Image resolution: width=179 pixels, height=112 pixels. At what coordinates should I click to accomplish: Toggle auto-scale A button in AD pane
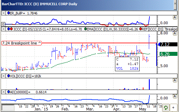tap(175, 96)
